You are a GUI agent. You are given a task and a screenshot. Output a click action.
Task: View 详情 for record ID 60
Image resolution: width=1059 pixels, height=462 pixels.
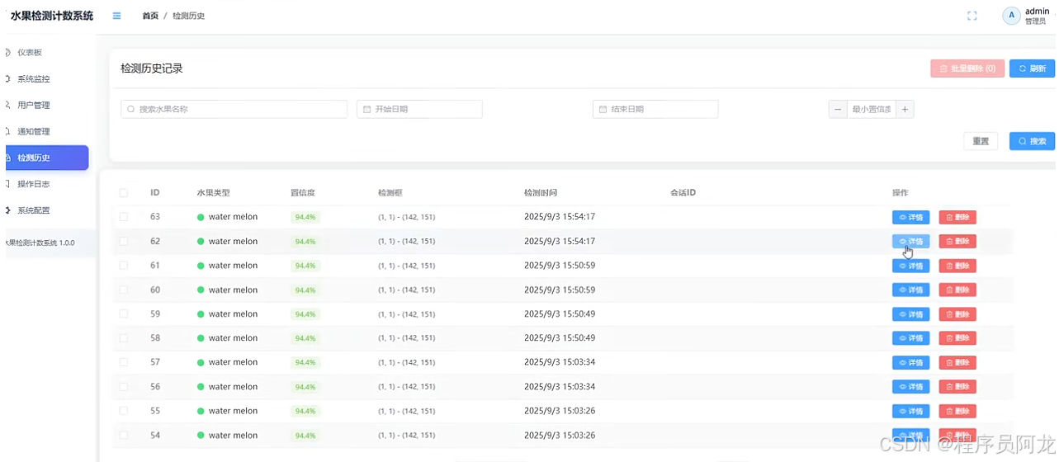coord(910,290)
